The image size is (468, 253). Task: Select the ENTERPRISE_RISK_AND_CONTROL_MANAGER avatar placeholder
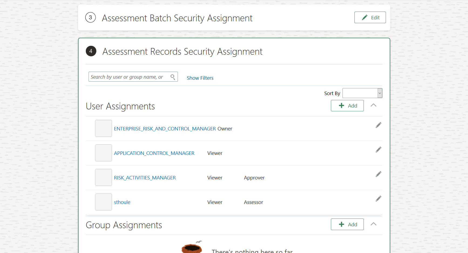pos(103,129)
